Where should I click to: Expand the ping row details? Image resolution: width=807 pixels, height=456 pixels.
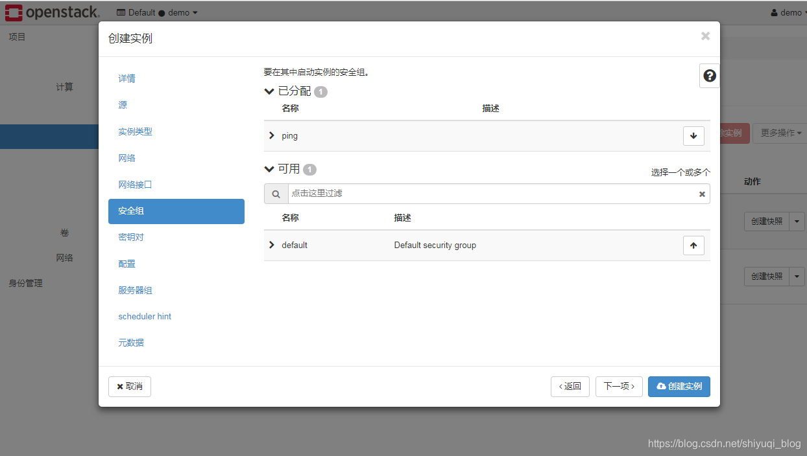point(272,135)
